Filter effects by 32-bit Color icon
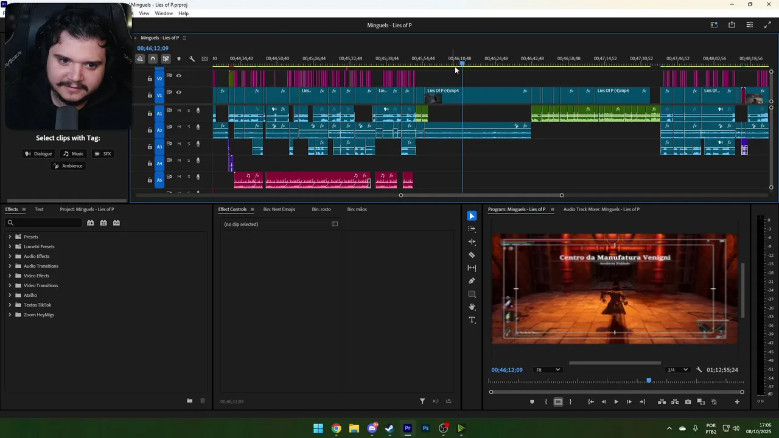Screen dimensions: 779x438 click(103, 223)
